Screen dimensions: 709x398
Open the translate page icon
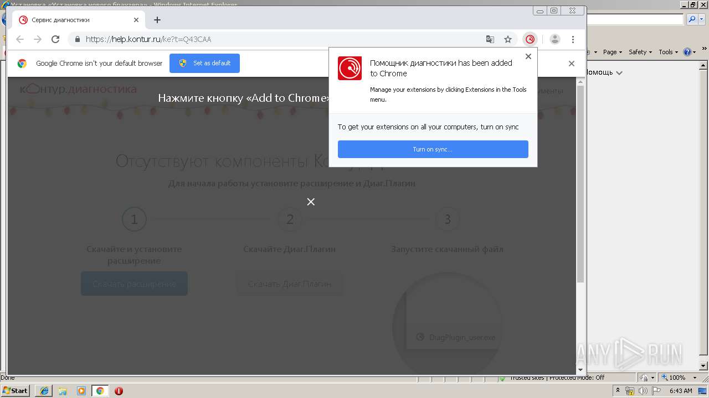490,39
